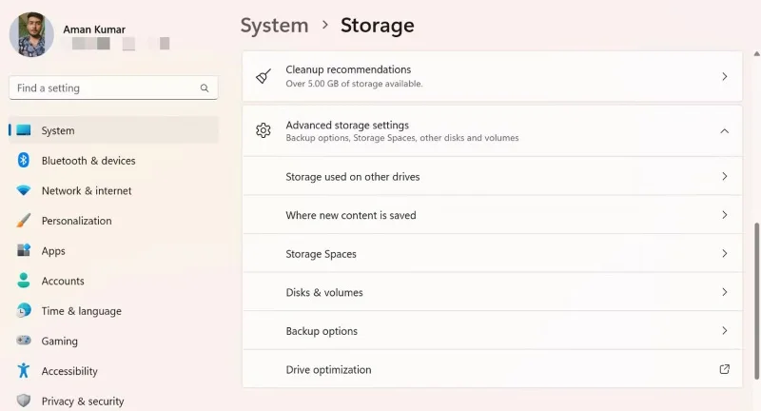Select the Gaming controller icon
This screenshot has width=761, height=411.
tap(23, 341)
